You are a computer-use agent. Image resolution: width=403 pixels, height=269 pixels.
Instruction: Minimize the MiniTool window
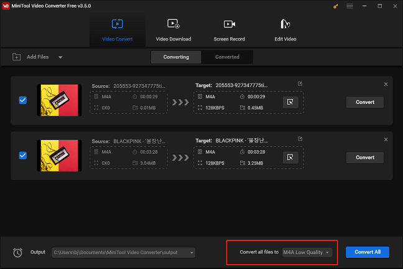click(364, 6)
